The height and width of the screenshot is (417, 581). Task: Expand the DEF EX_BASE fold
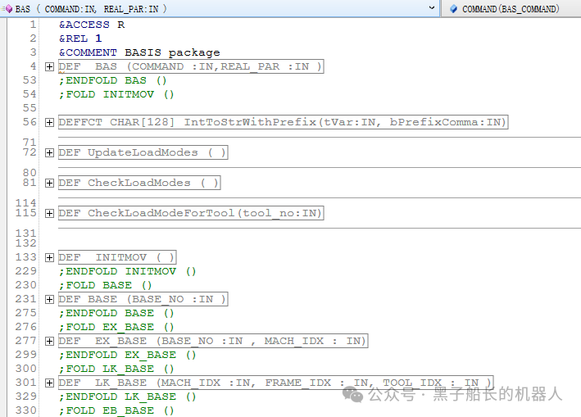(50, 341)
